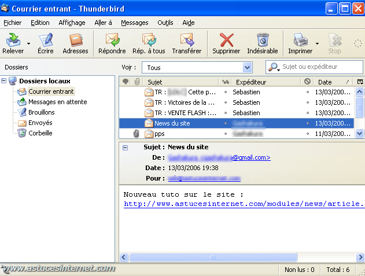
Task: Sort messages by Date column
Action: (x=333, y=82)
